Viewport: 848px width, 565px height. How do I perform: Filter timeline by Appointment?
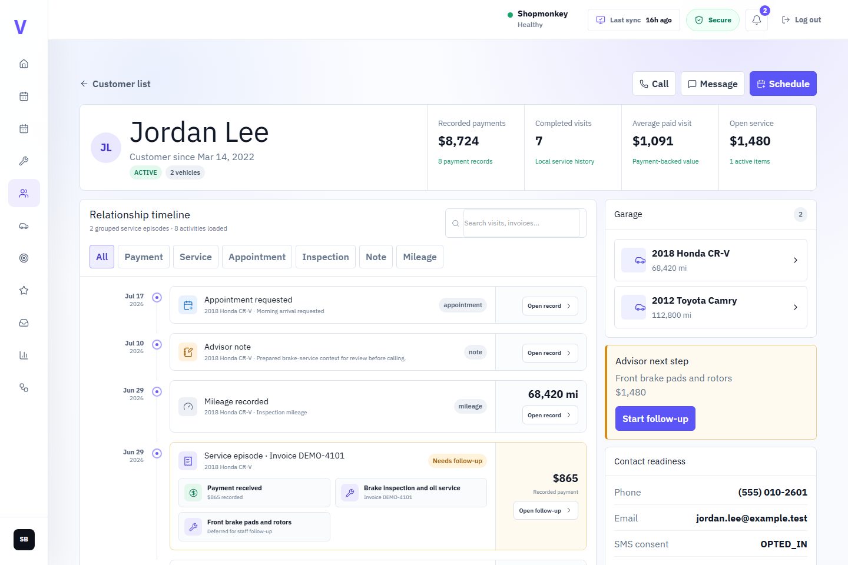[257, 257]
